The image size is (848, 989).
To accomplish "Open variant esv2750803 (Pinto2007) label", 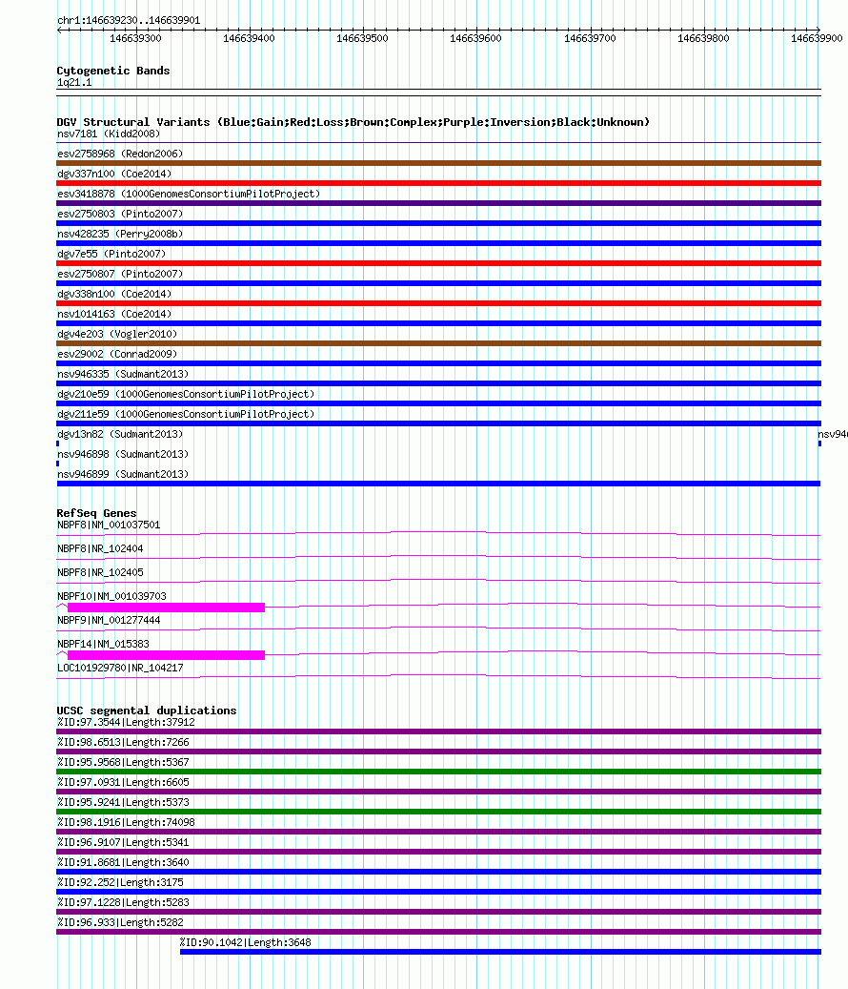I will coord(120,214).
